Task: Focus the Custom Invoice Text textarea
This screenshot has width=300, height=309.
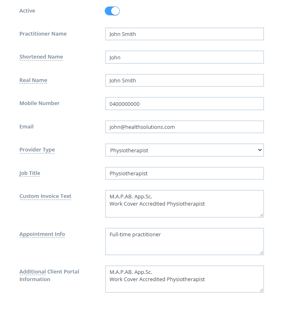Action: coord(184,204)
